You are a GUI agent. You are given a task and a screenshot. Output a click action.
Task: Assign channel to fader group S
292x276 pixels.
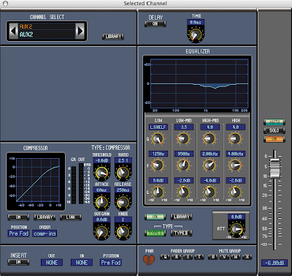point(188,257)
